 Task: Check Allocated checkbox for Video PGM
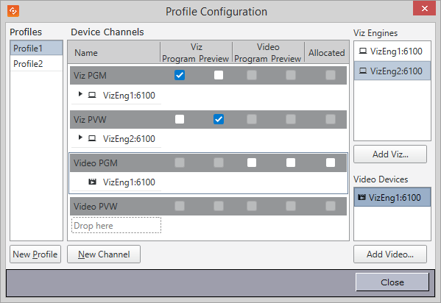[331, 163]
